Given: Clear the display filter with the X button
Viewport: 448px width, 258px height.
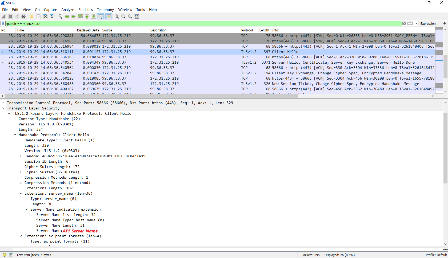Looking at the screenshot, I should point(404,23).
